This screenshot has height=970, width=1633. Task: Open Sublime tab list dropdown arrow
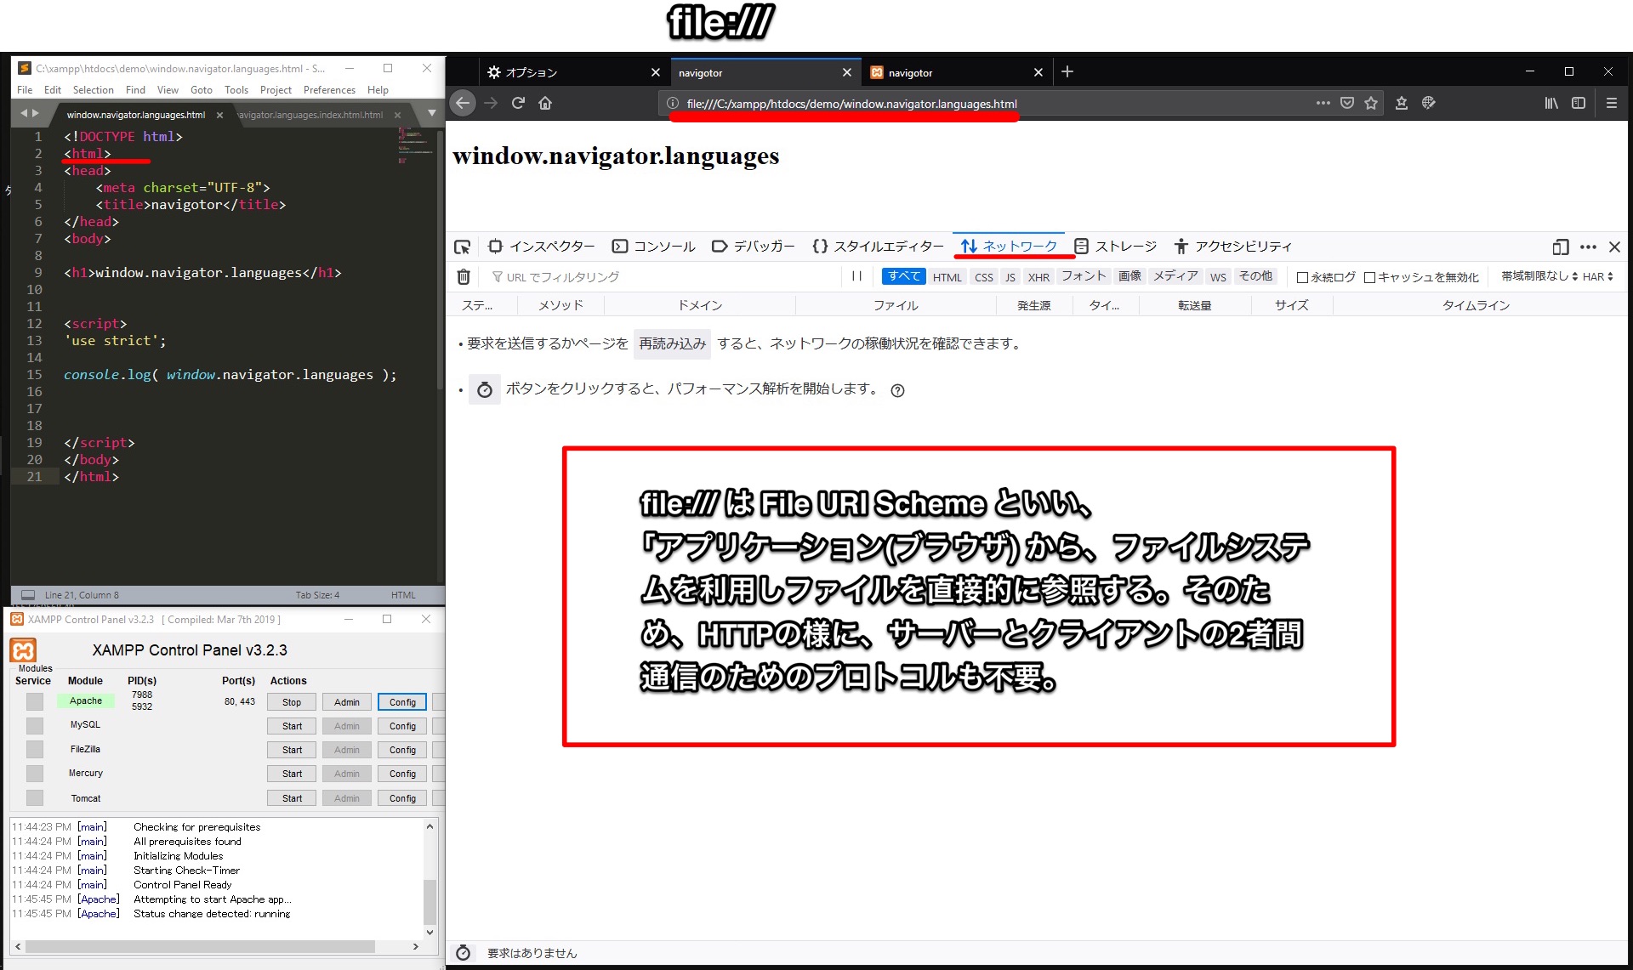[432, 113]
